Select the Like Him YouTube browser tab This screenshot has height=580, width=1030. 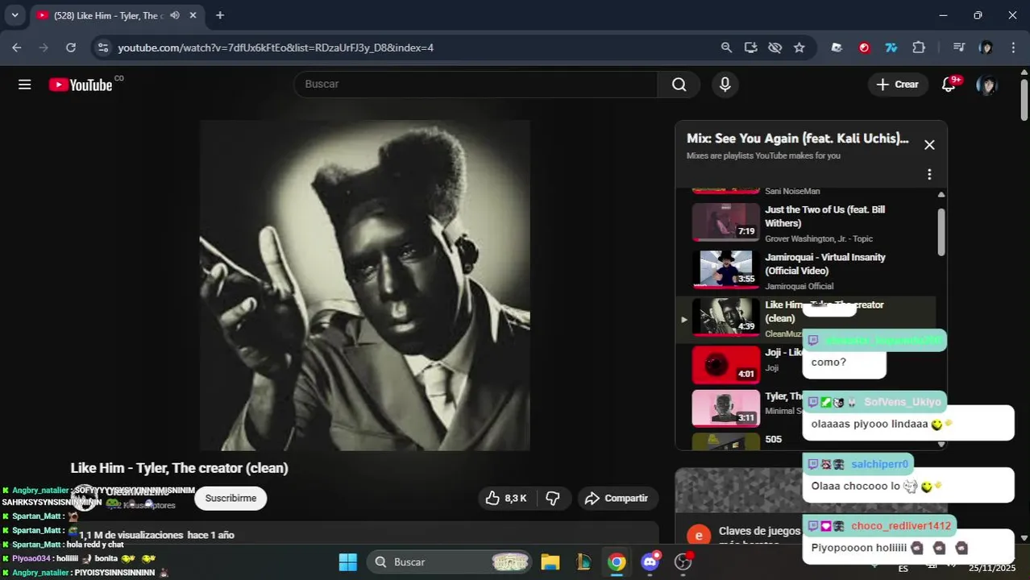[x=109, y=15]
